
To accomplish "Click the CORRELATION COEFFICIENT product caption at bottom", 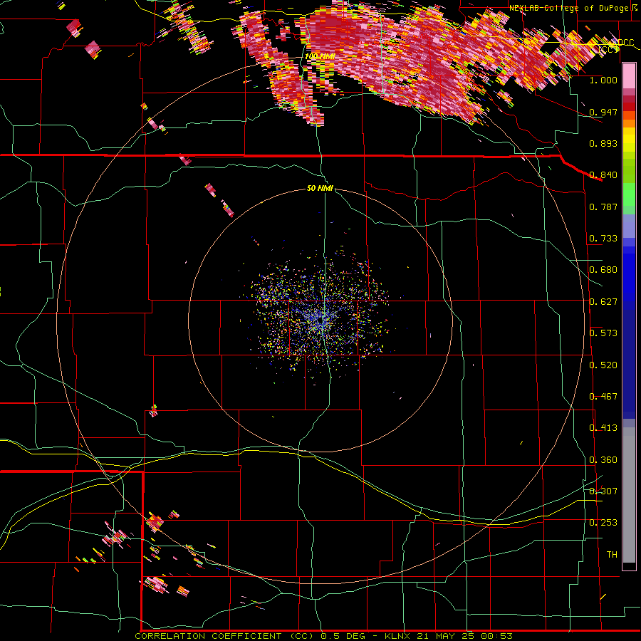I will point(323,636).
